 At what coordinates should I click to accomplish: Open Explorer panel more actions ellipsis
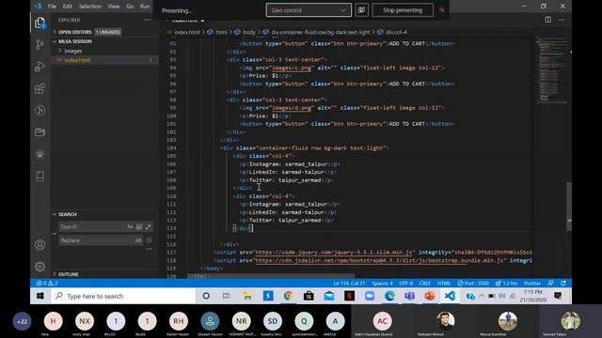pyautogui.click(x=148, y=20)
